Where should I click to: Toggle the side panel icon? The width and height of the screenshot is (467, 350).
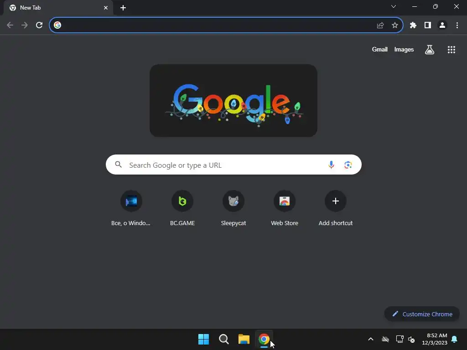point(428,26)
